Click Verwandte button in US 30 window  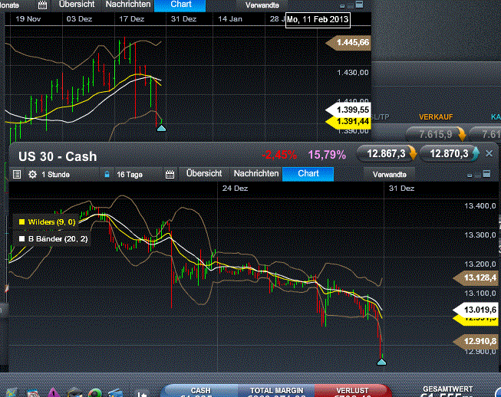tap(389, 175)
